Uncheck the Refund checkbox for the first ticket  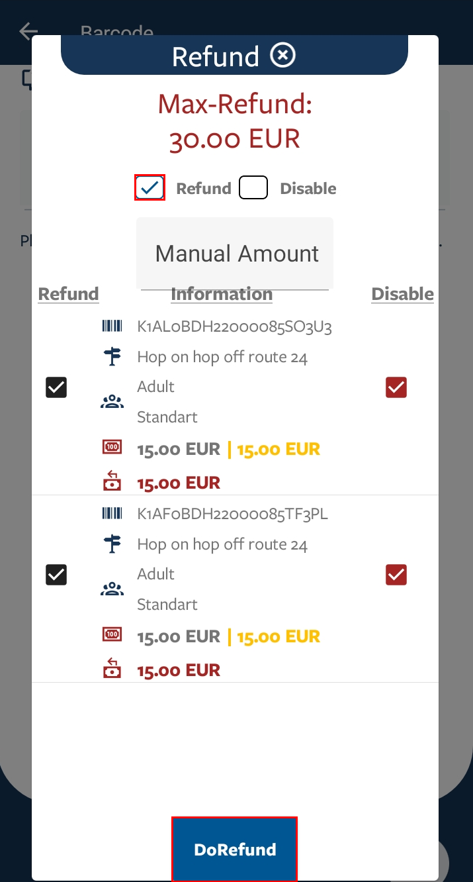56,387
